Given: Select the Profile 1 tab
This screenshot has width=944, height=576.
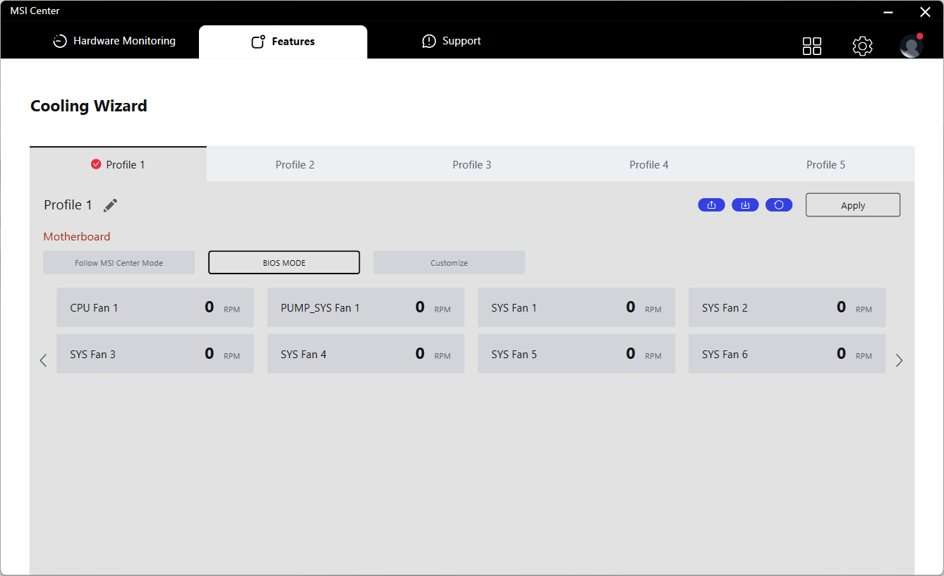Looking at the screenshot, I should [118, 164].
